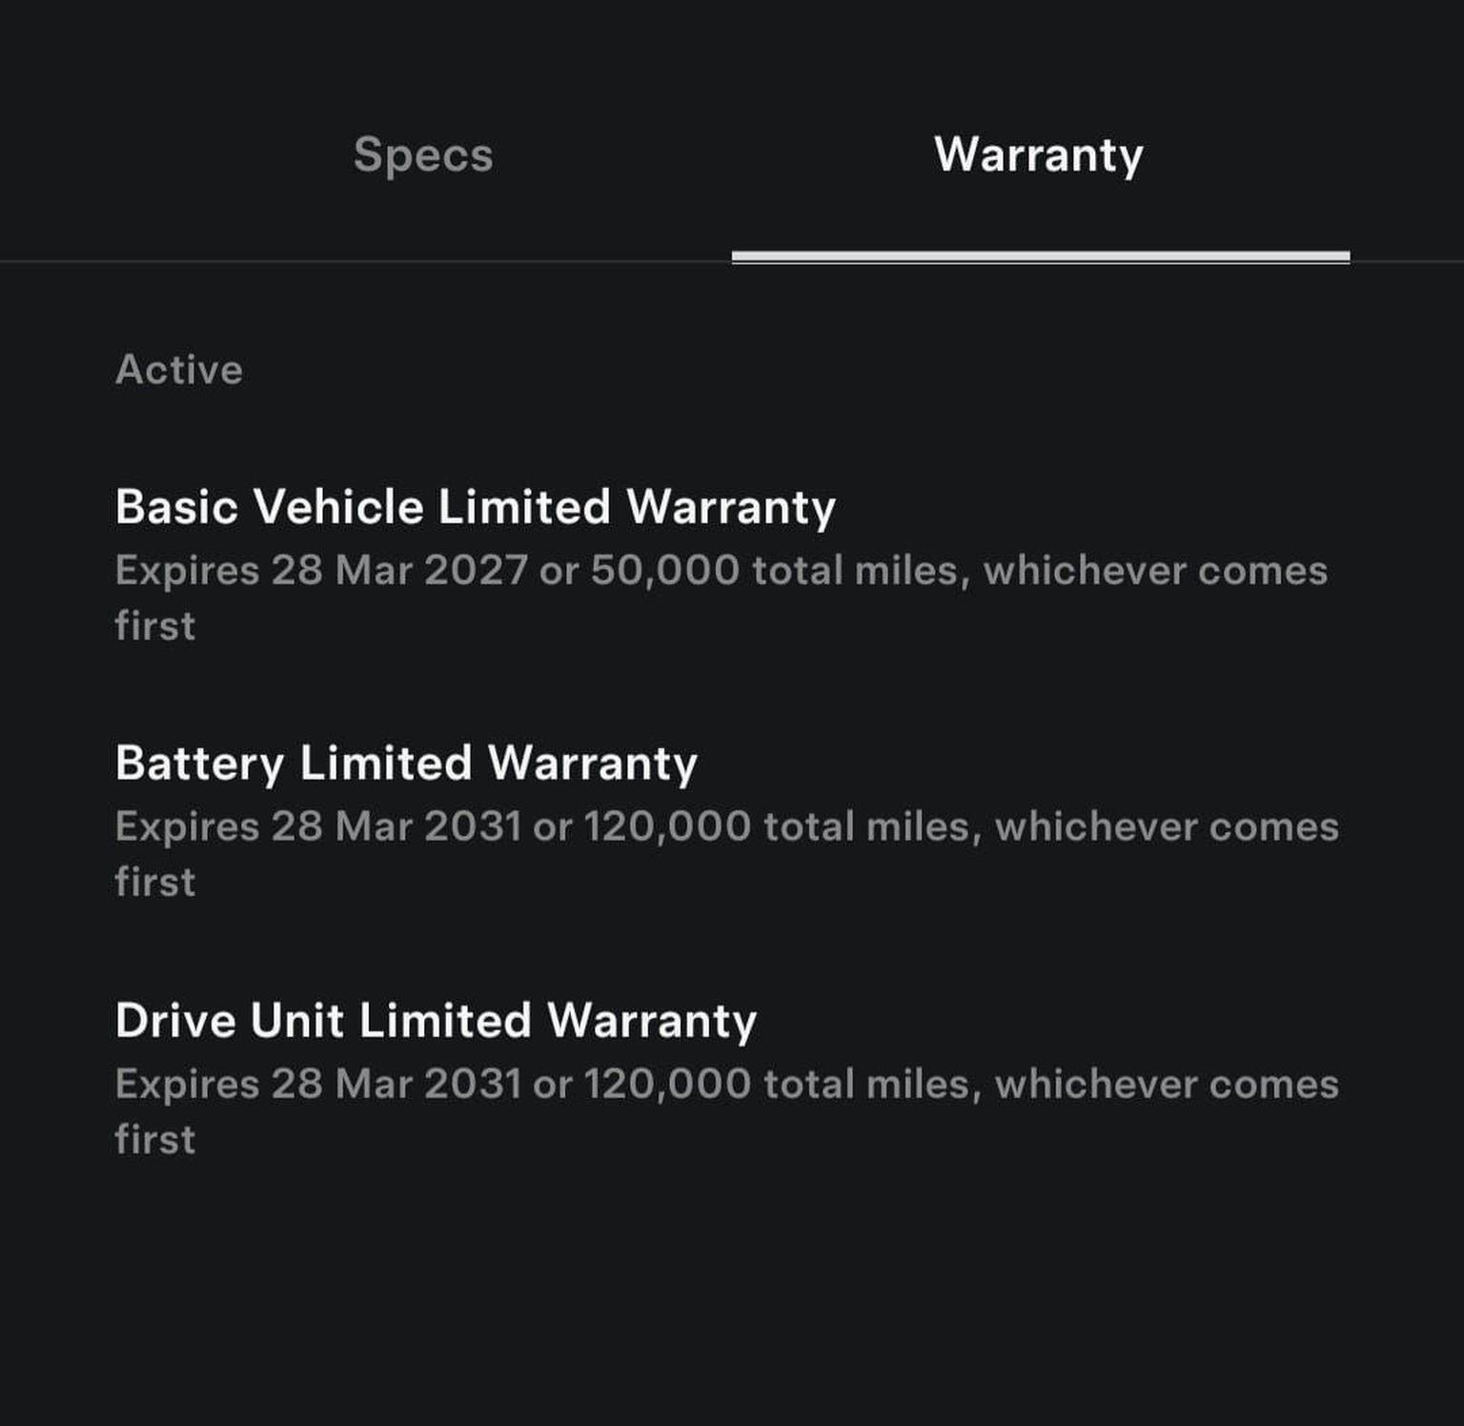Click 'whichever comes' in Battery warranty line
The height and width of the screenshot is (1426, 1464).
1167,826
